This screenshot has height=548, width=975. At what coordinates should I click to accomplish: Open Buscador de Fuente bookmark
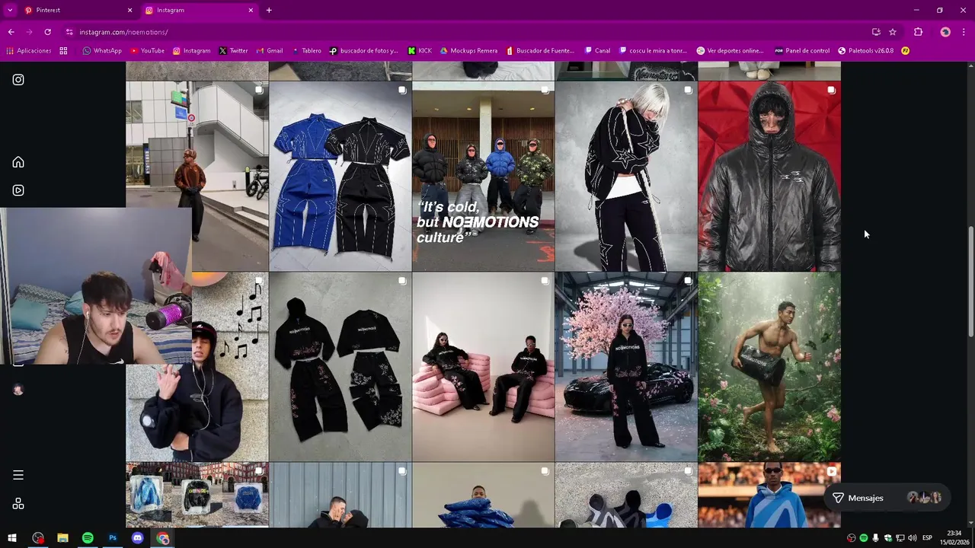(540, 51)
